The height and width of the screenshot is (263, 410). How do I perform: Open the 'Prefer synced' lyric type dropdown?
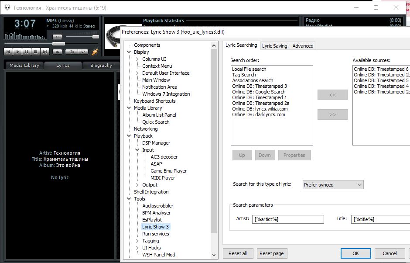click(x=333, y=185)
